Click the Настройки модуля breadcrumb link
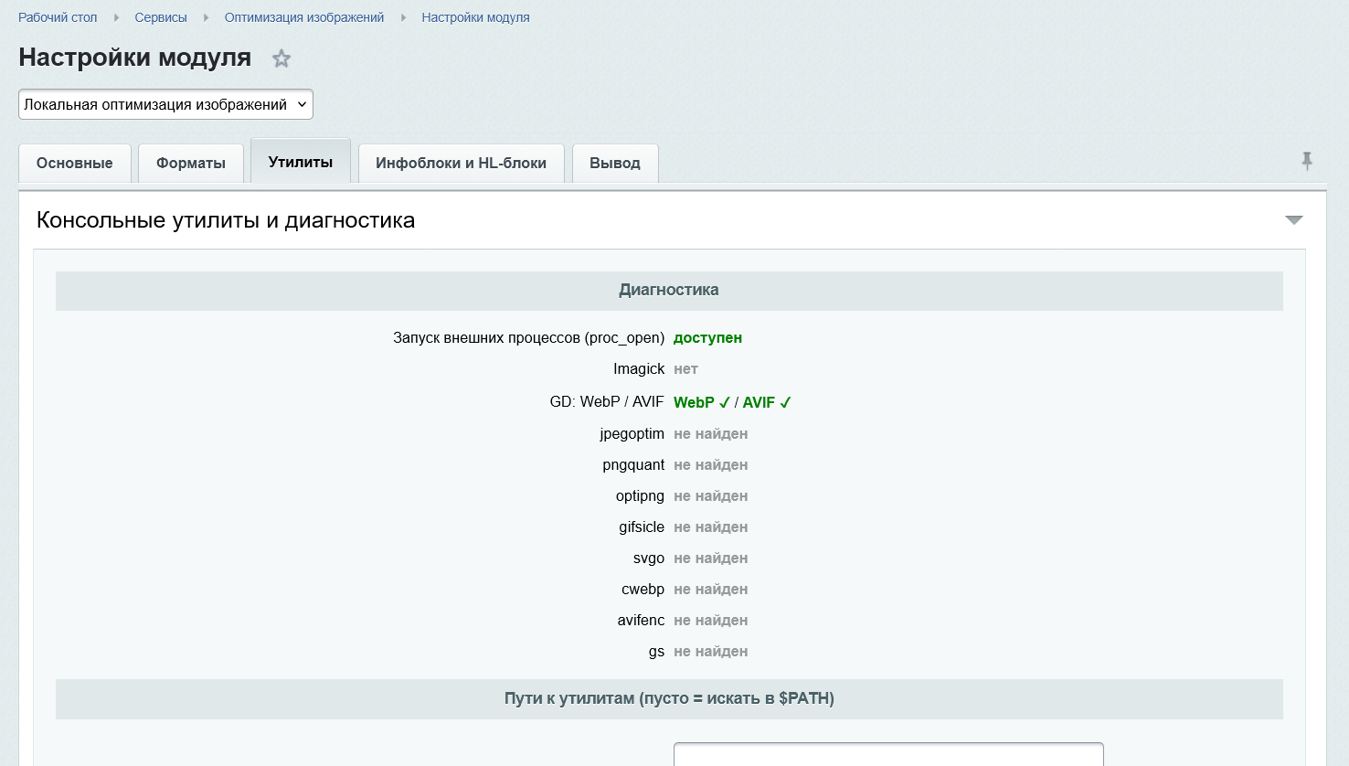 475,17
